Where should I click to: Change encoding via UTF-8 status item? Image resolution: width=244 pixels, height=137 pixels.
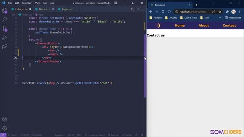point(71,135)
